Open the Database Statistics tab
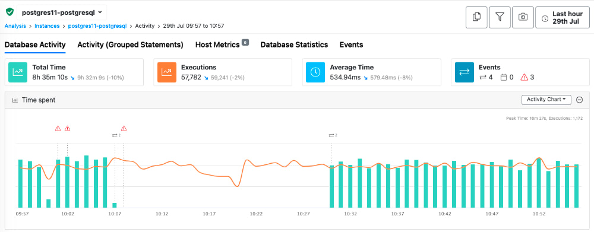This screenshot has height=232, width=594. (x=294, y=45)
